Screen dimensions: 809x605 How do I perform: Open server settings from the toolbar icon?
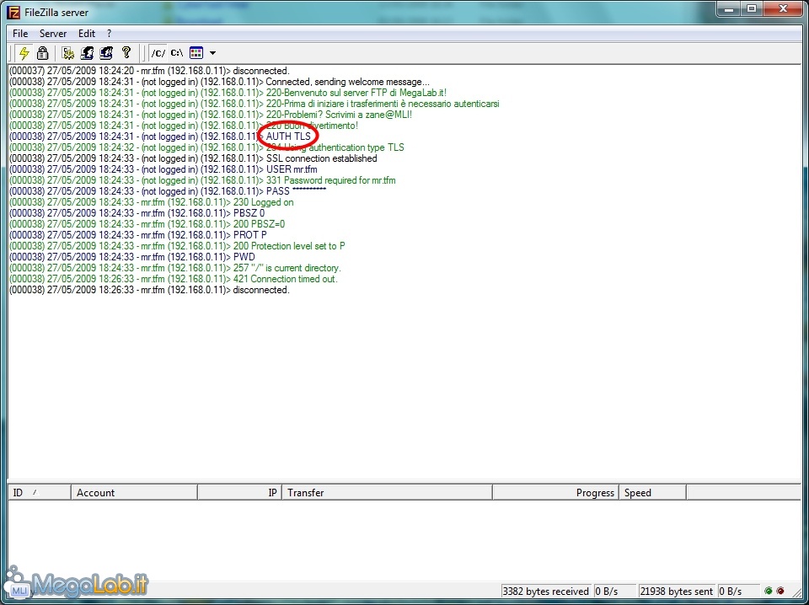coord(67,52)
